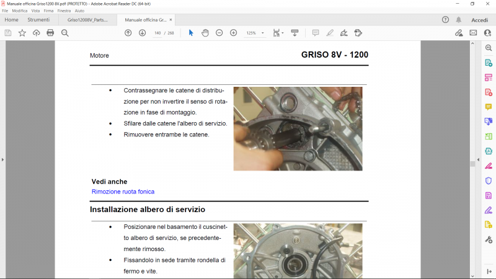Click the stamp tool icon
The width and height of the screenshot is (496, 279).
[358, 33]
